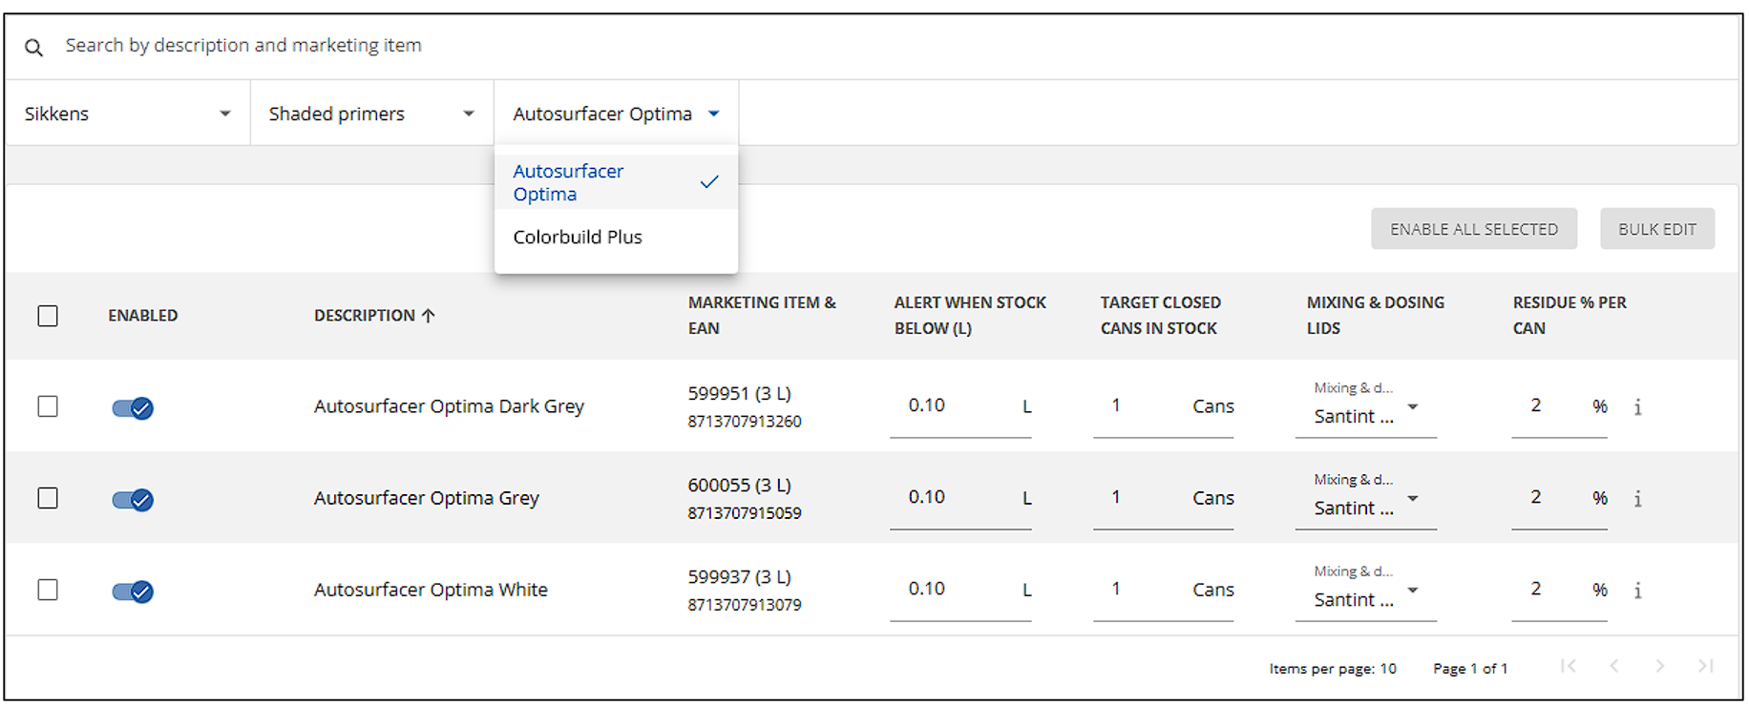Image resolution: width=1749 pixels, height=706 pixels.
Task: Edit residue percent for Dark Grey row
Action: (1560, 407)
